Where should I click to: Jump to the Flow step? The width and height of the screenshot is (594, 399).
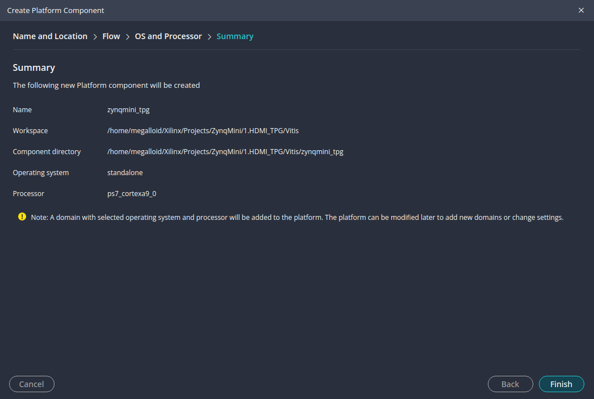(111, 36)
